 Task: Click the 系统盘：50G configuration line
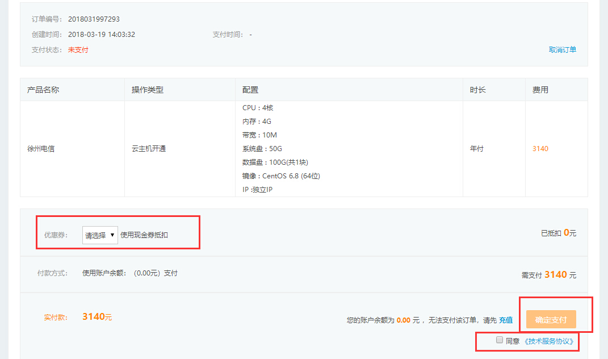262,149
